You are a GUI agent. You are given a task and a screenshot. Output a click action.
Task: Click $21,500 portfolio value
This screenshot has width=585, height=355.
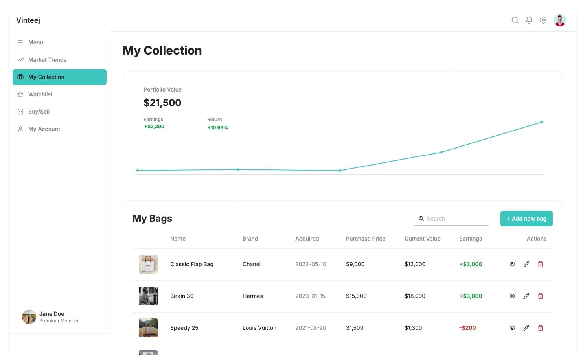(162, 103)
